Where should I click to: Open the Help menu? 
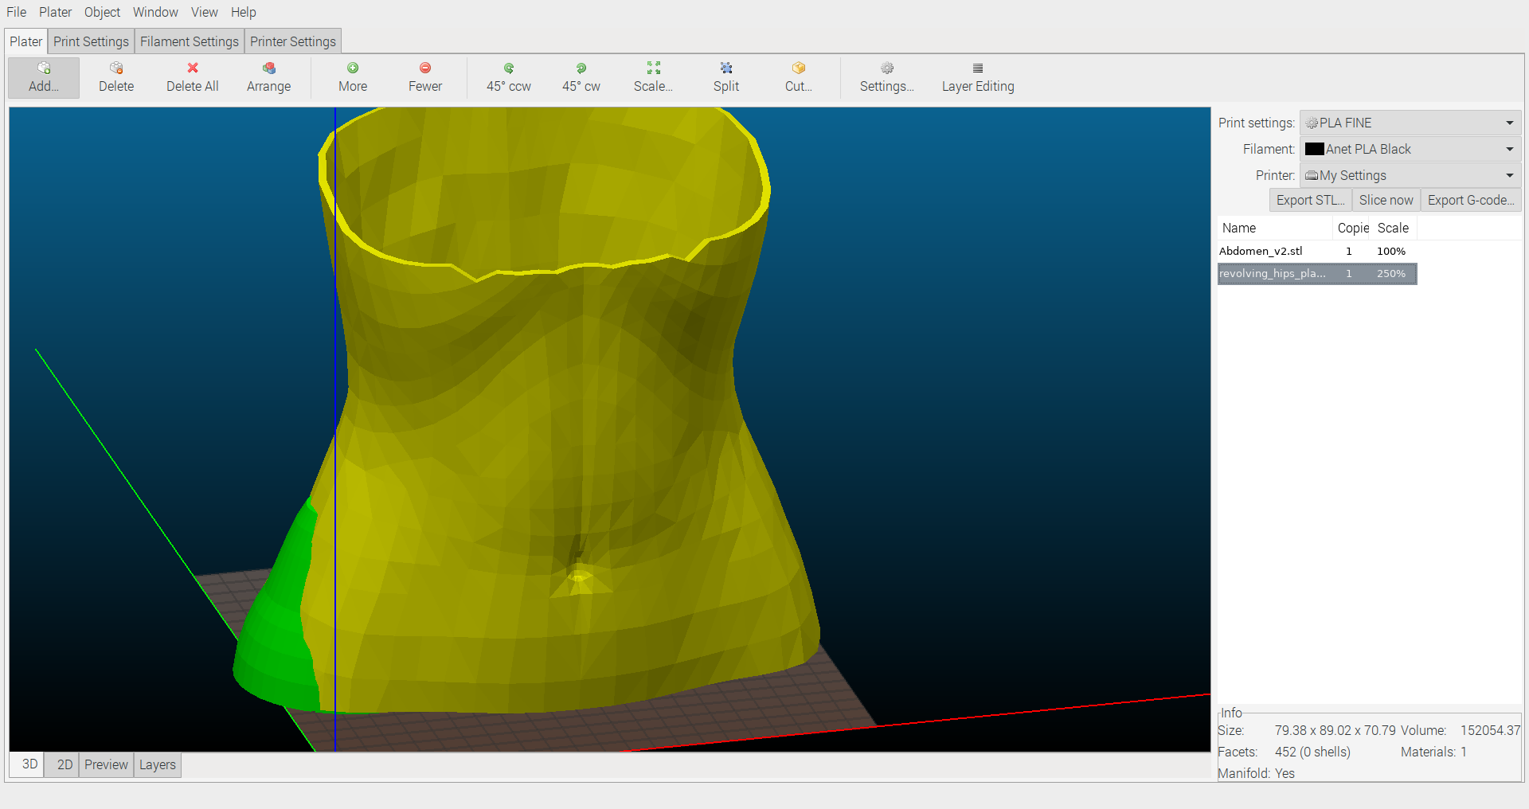click(x=244, y=12)
